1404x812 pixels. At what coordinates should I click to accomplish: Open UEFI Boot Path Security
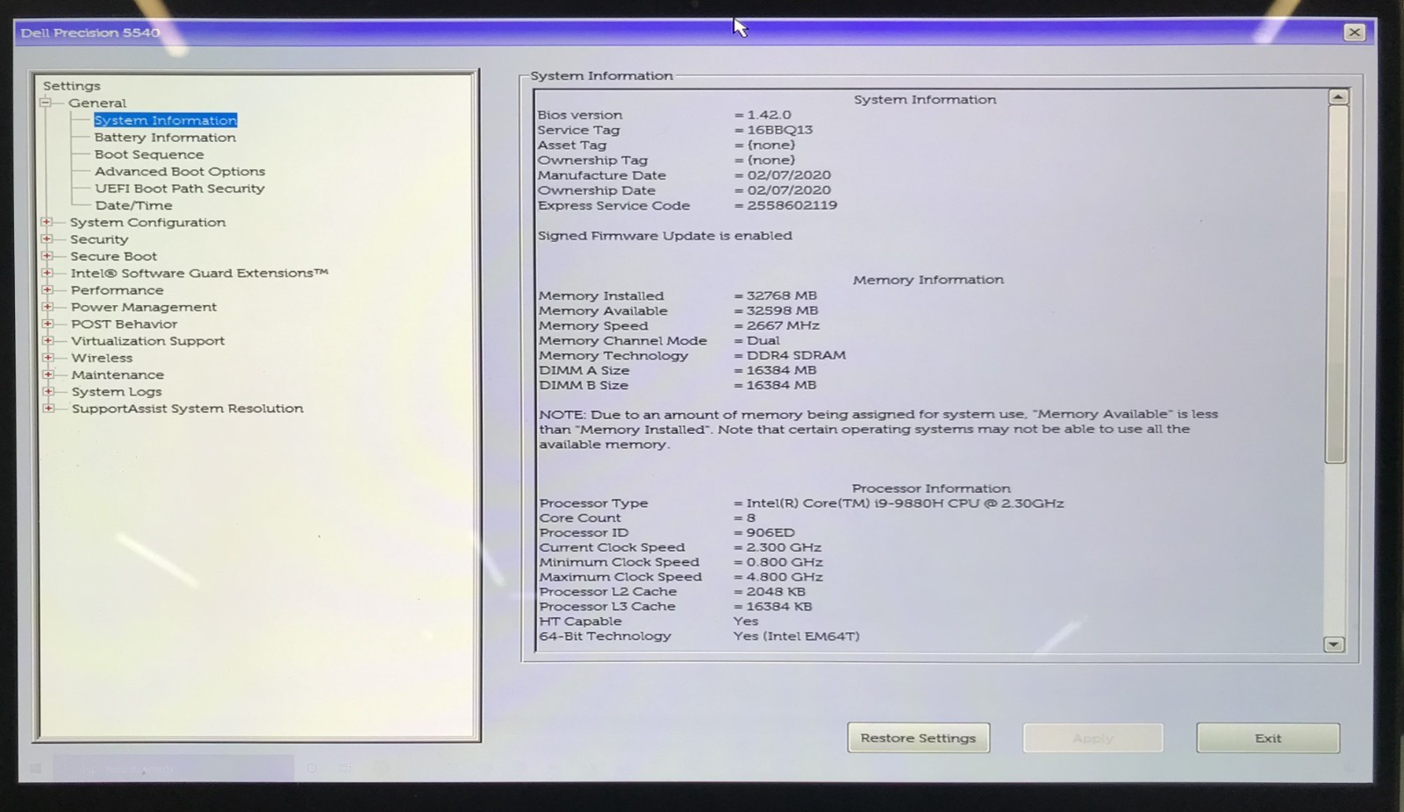click(x=180, y=189)
